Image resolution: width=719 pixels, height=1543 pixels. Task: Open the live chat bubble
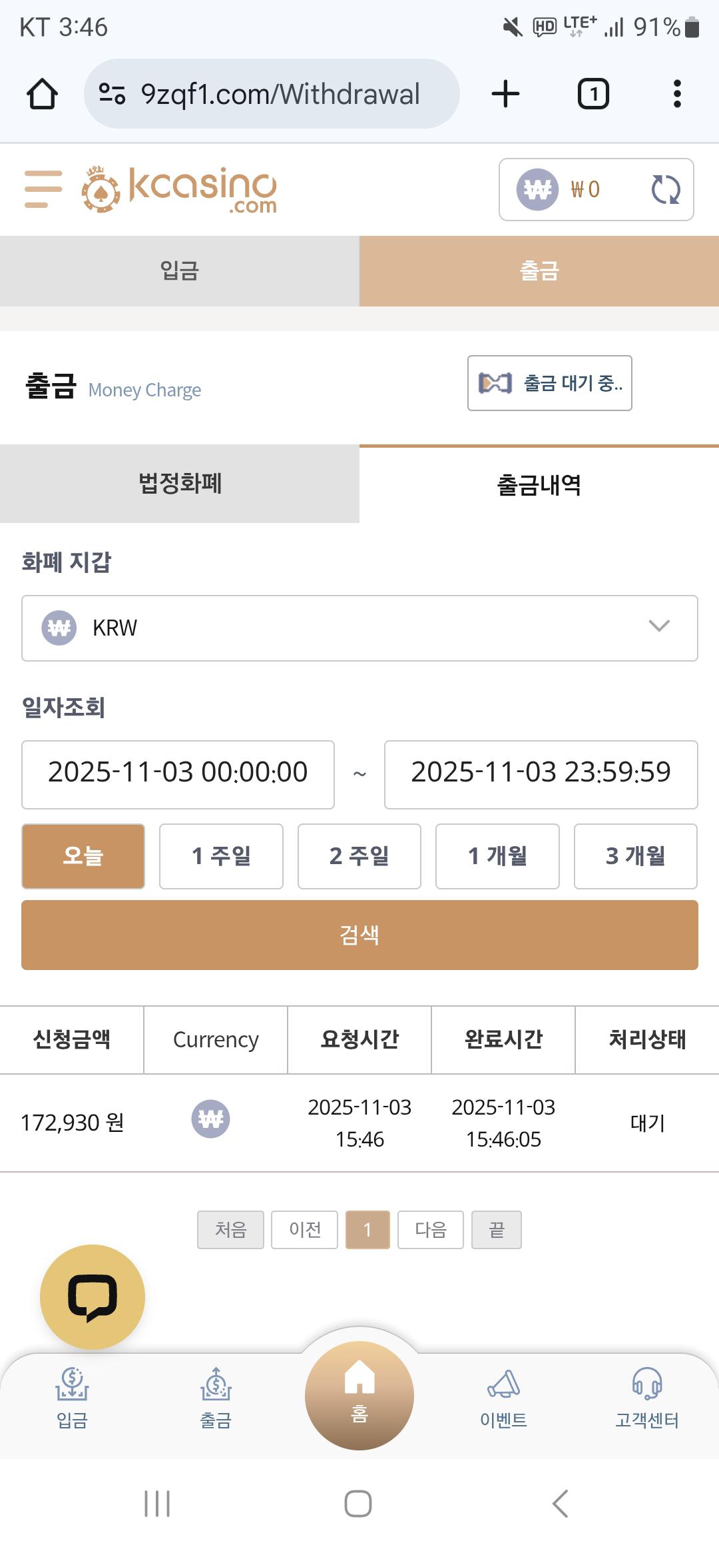pyautogui.click(x=93, y=1297)
